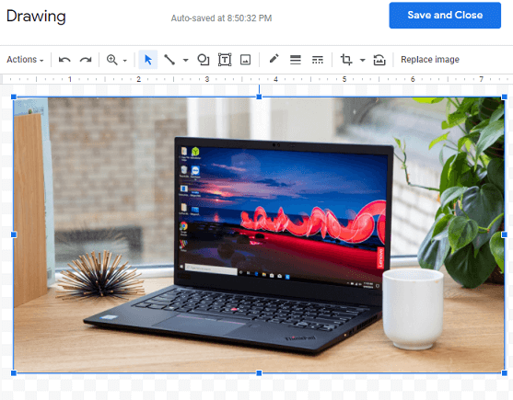The image size is (513, 400).
Task: Click the laptop image on the canvas
Action: [x=259, y=234]
